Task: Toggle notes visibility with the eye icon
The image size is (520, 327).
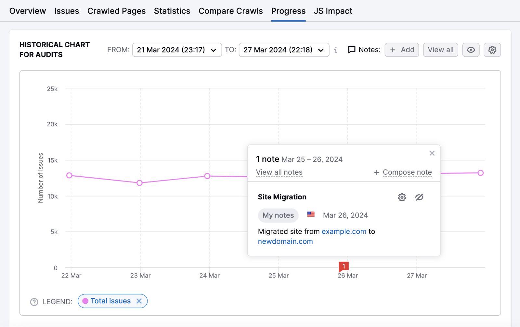Action: 471,50
